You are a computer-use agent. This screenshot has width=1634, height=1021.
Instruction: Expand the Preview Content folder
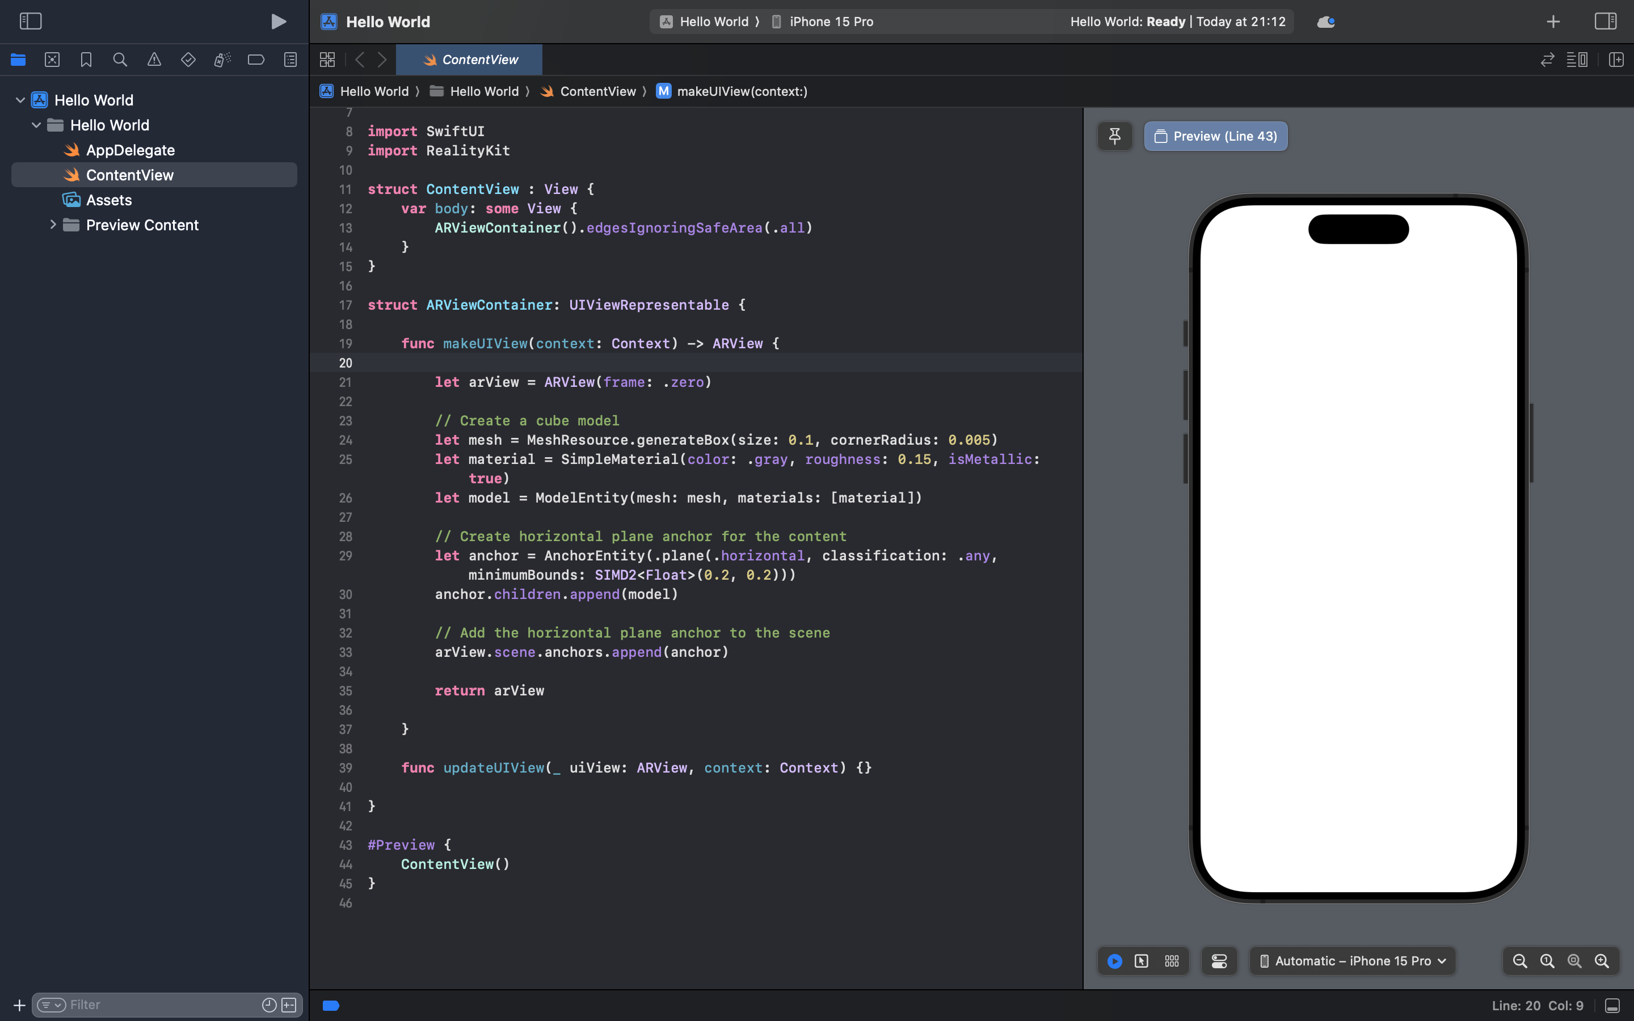tap(53, 225)
